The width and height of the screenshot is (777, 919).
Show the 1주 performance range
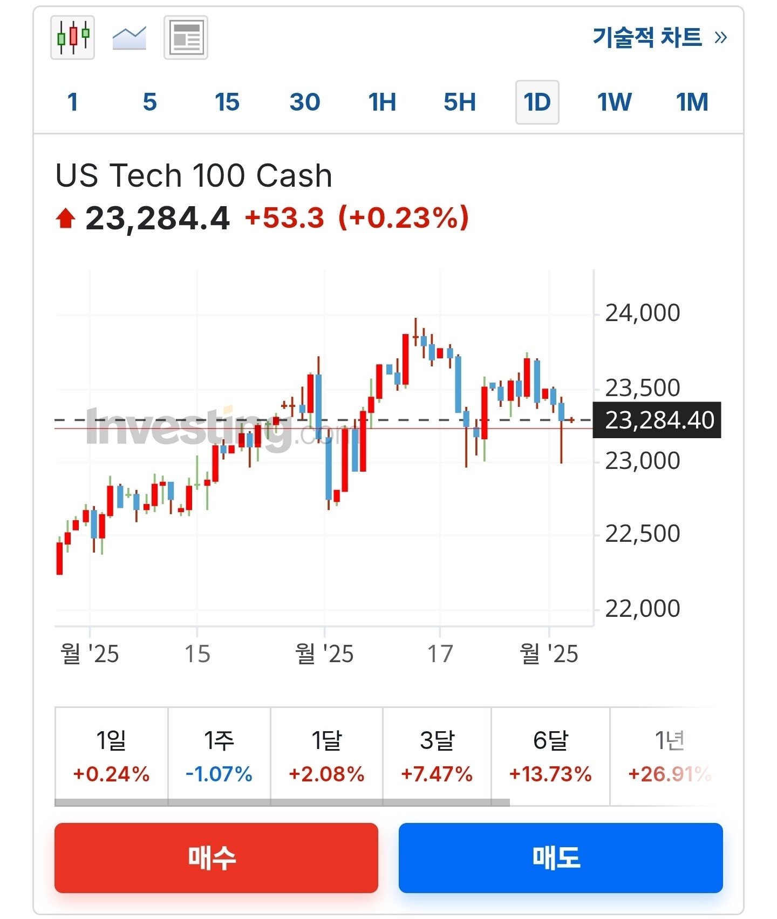219,755
